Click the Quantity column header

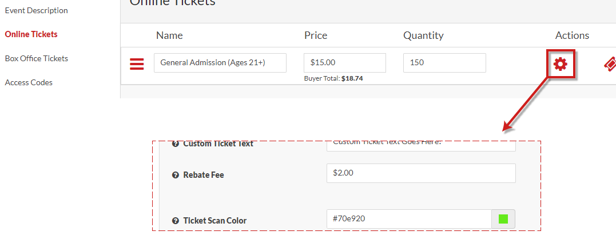(423, 35)
